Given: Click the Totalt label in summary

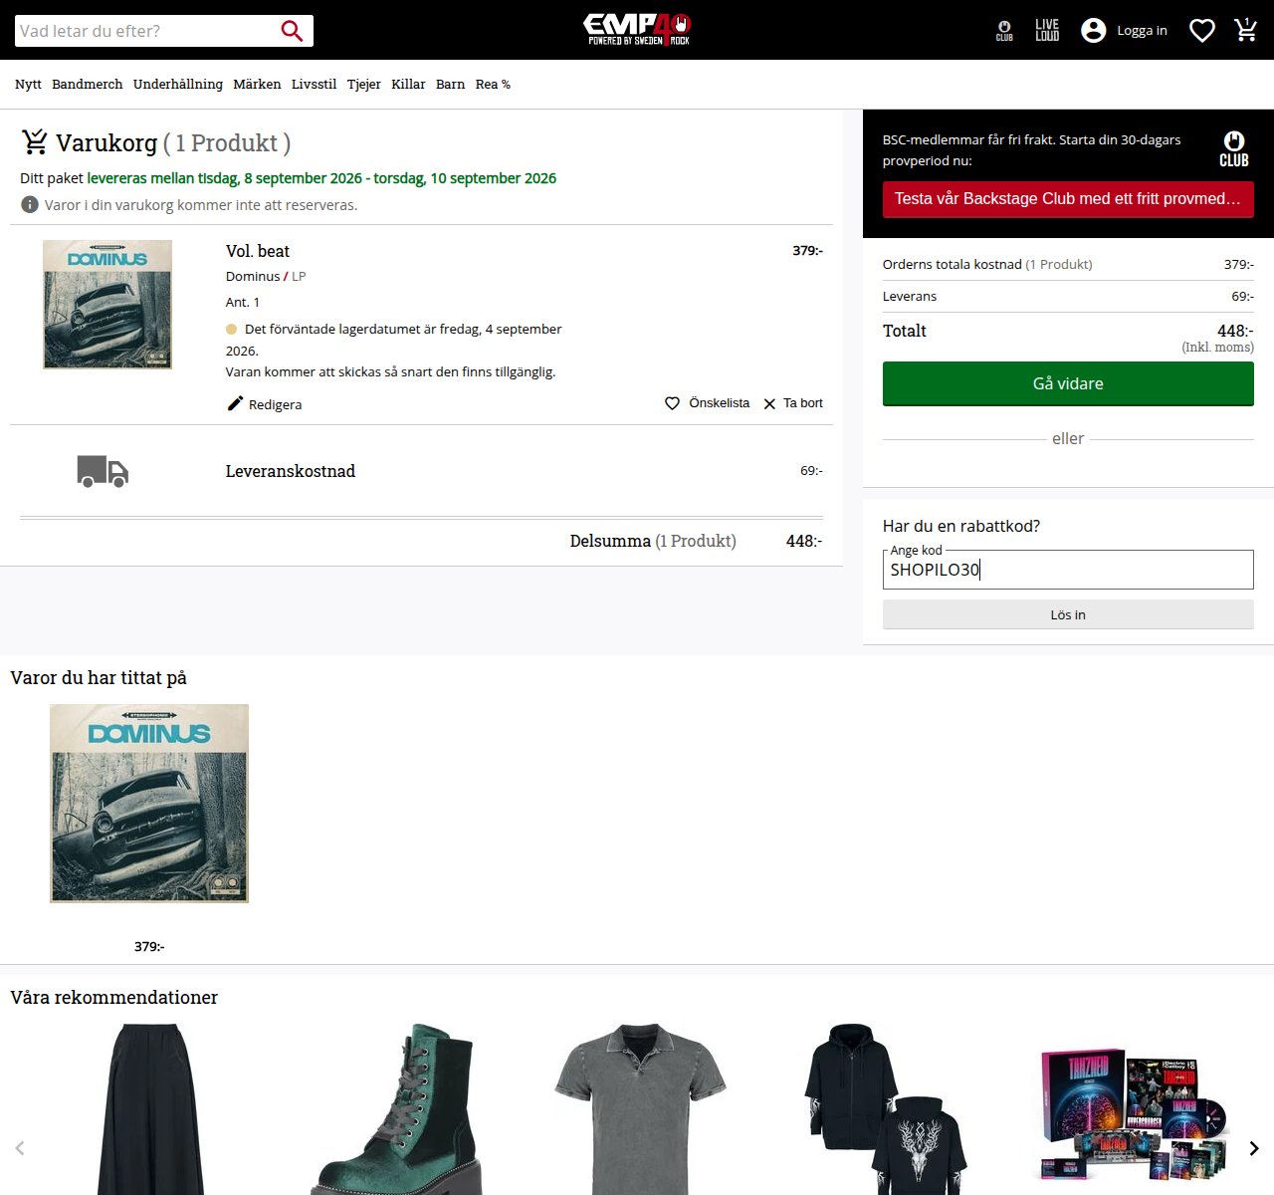Looking at the screenshot, I should coord(905,331).
